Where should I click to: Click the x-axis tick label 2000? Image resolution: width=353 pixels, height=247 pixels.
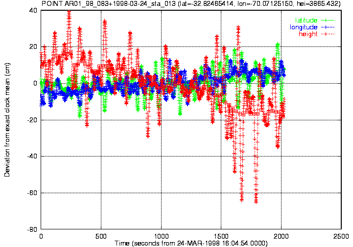(x=281, y=236)
